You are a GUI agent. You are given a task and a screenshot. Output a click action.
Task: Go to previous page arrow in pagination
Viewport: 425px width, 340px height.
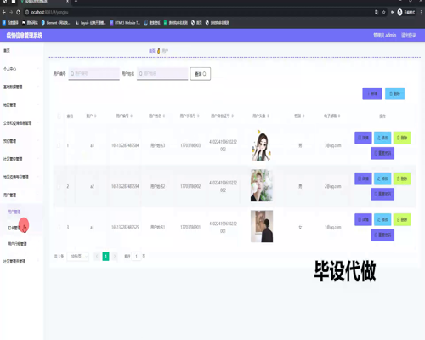click(x=97, y=256)
